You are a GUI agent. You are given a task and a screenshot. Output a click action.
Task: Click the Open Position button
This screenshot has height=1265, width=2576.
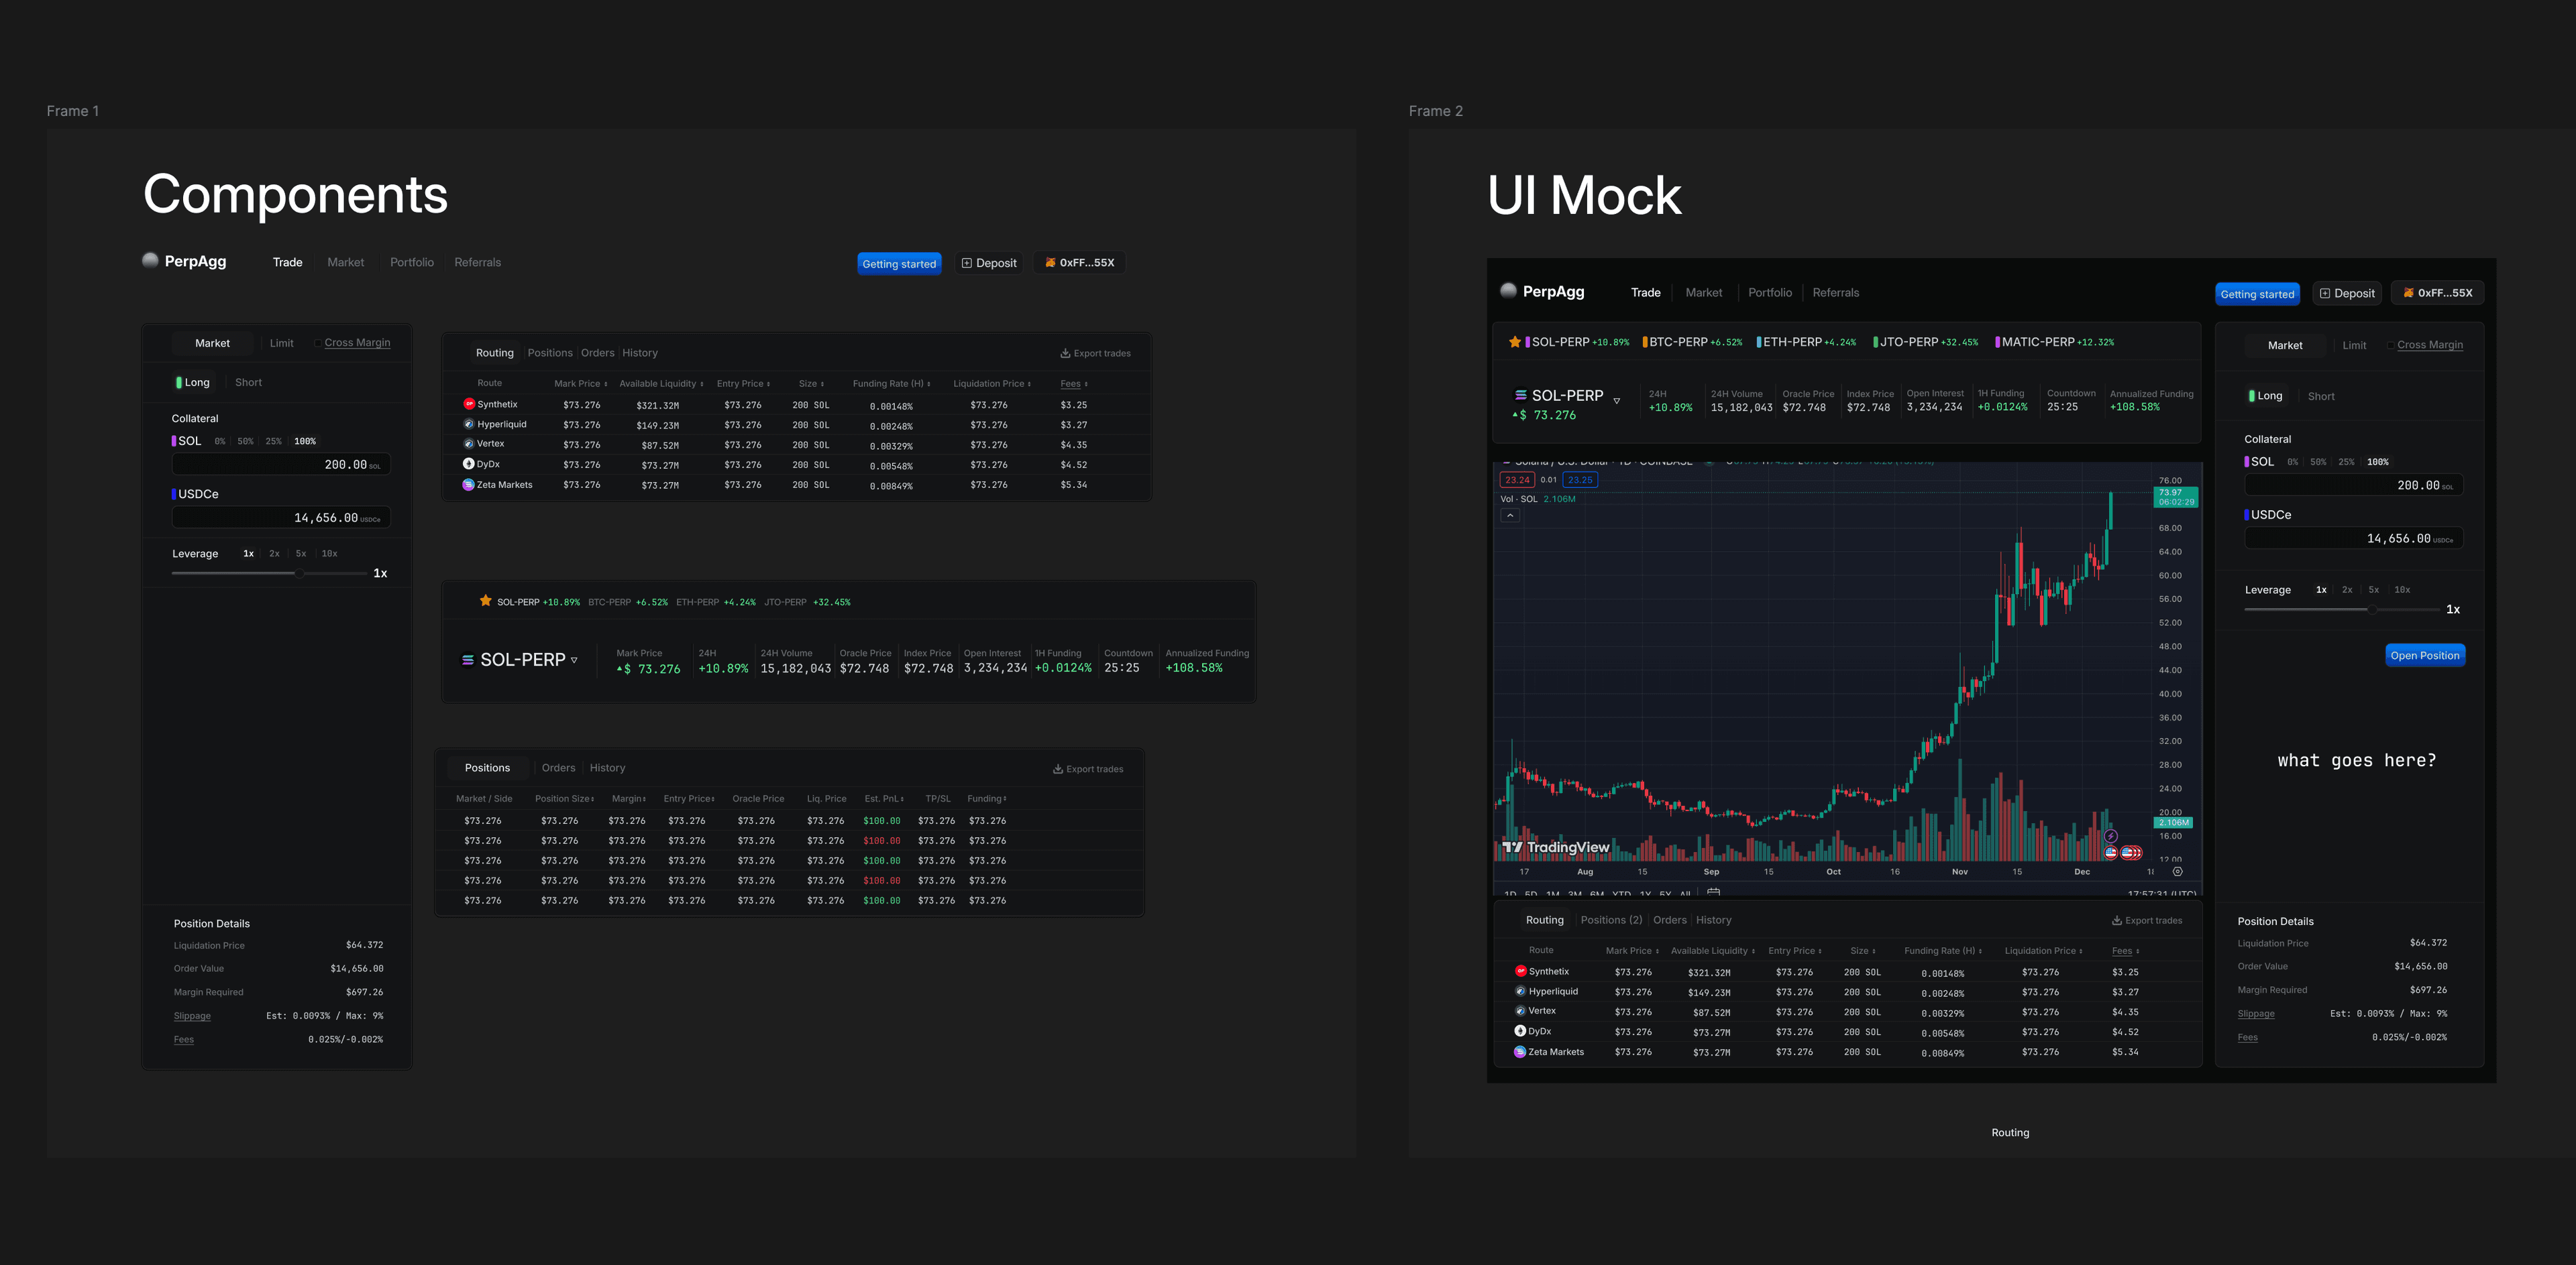point(2425,654)
